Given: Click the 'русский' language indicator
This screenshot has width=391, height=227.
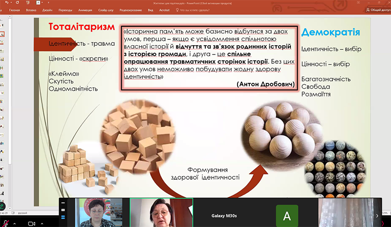Looking at the screenshot, I should point(22,213).
